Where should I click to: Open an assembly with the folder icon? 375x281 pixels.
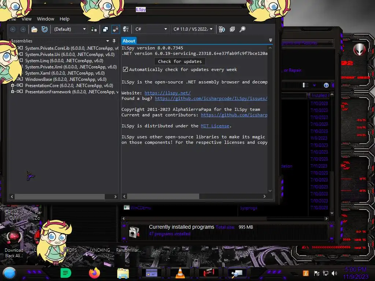coord(34,29)
